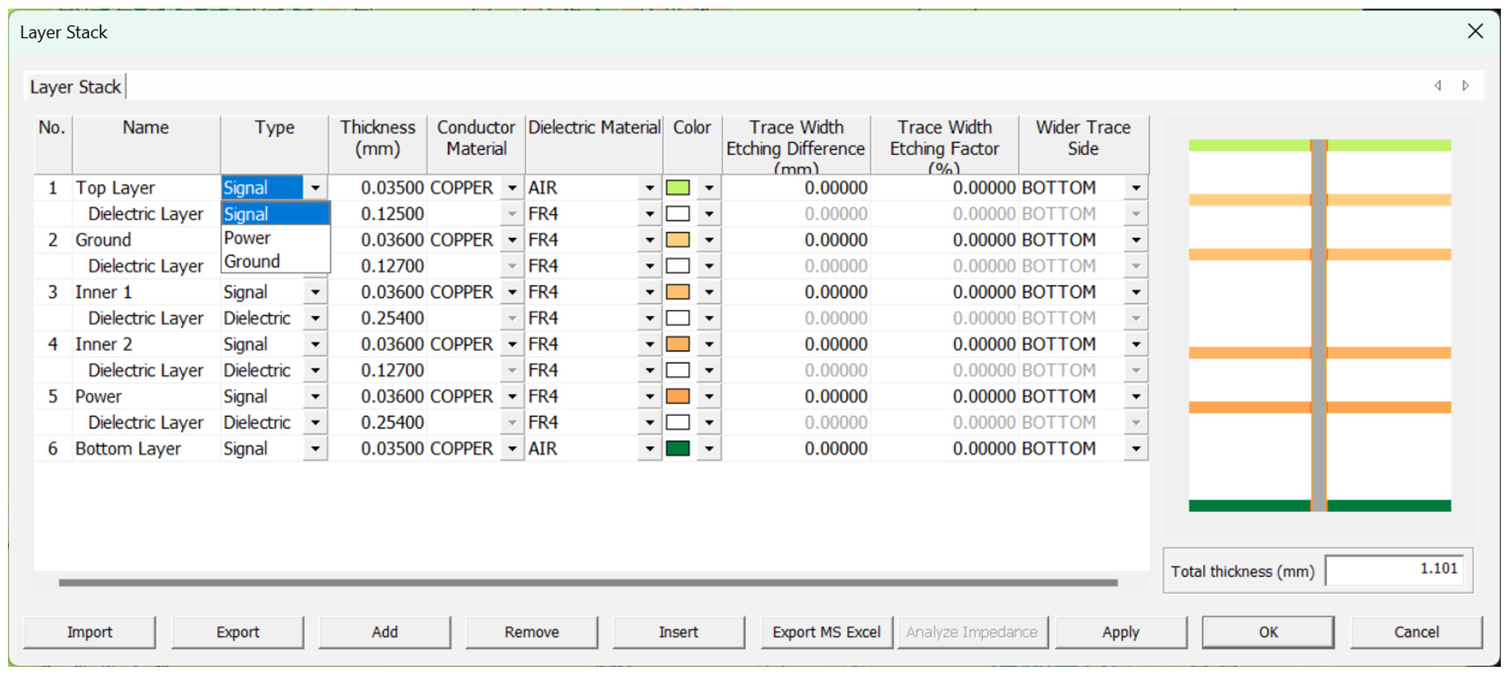Expand Dielectric Material dropdown for Bottom Layer
1507x676 pixels.
tap(649, 449)
